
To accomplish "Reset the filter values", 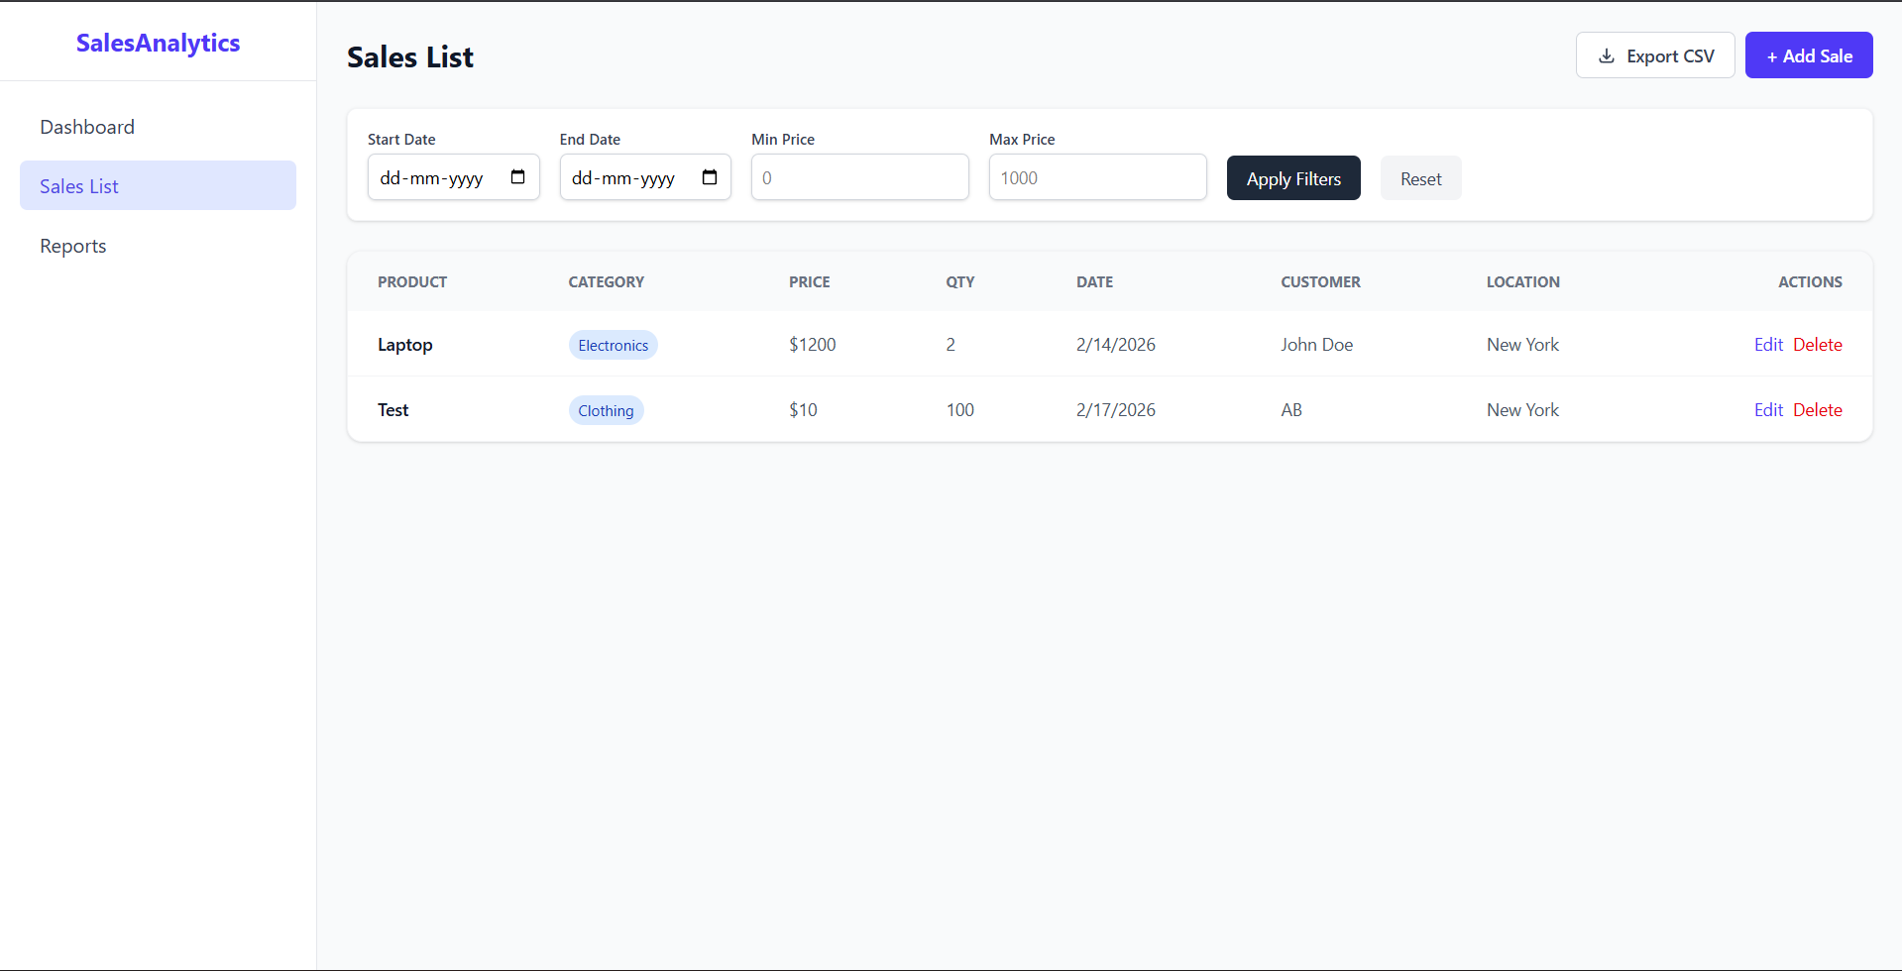I will tap(1420, 178).
